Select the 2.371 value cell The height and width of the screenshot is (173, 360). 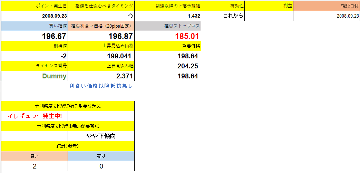pyautogui.click(x=101, y=76)
